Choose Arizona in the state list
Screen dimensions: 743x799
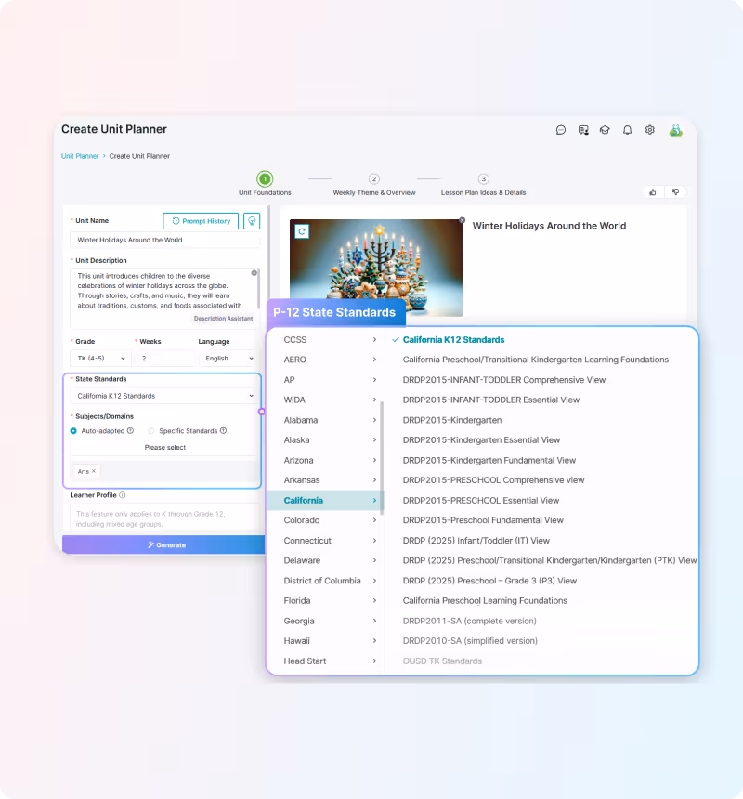point(326,461)
